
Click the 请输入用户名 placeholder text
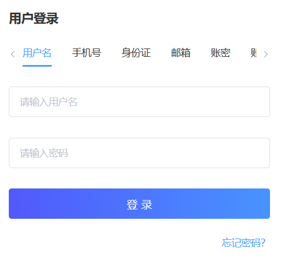point(48,102)
